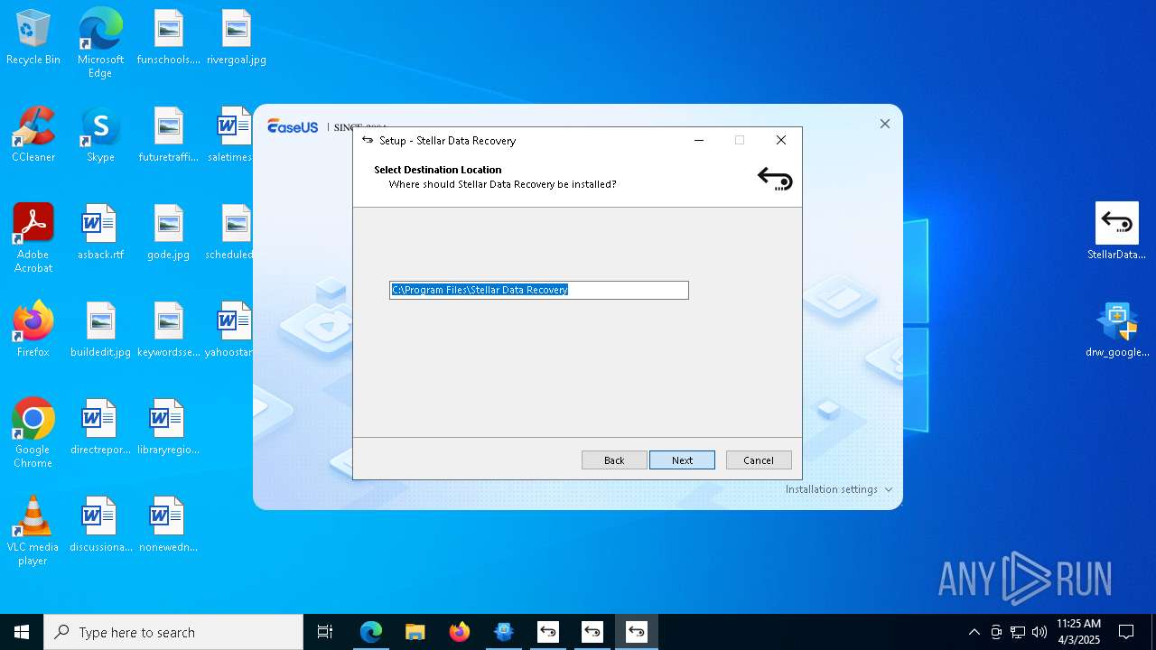1156x650 pixels.
Task: Open File Explorer from the taskbar
Action: (x=415, y=632)
